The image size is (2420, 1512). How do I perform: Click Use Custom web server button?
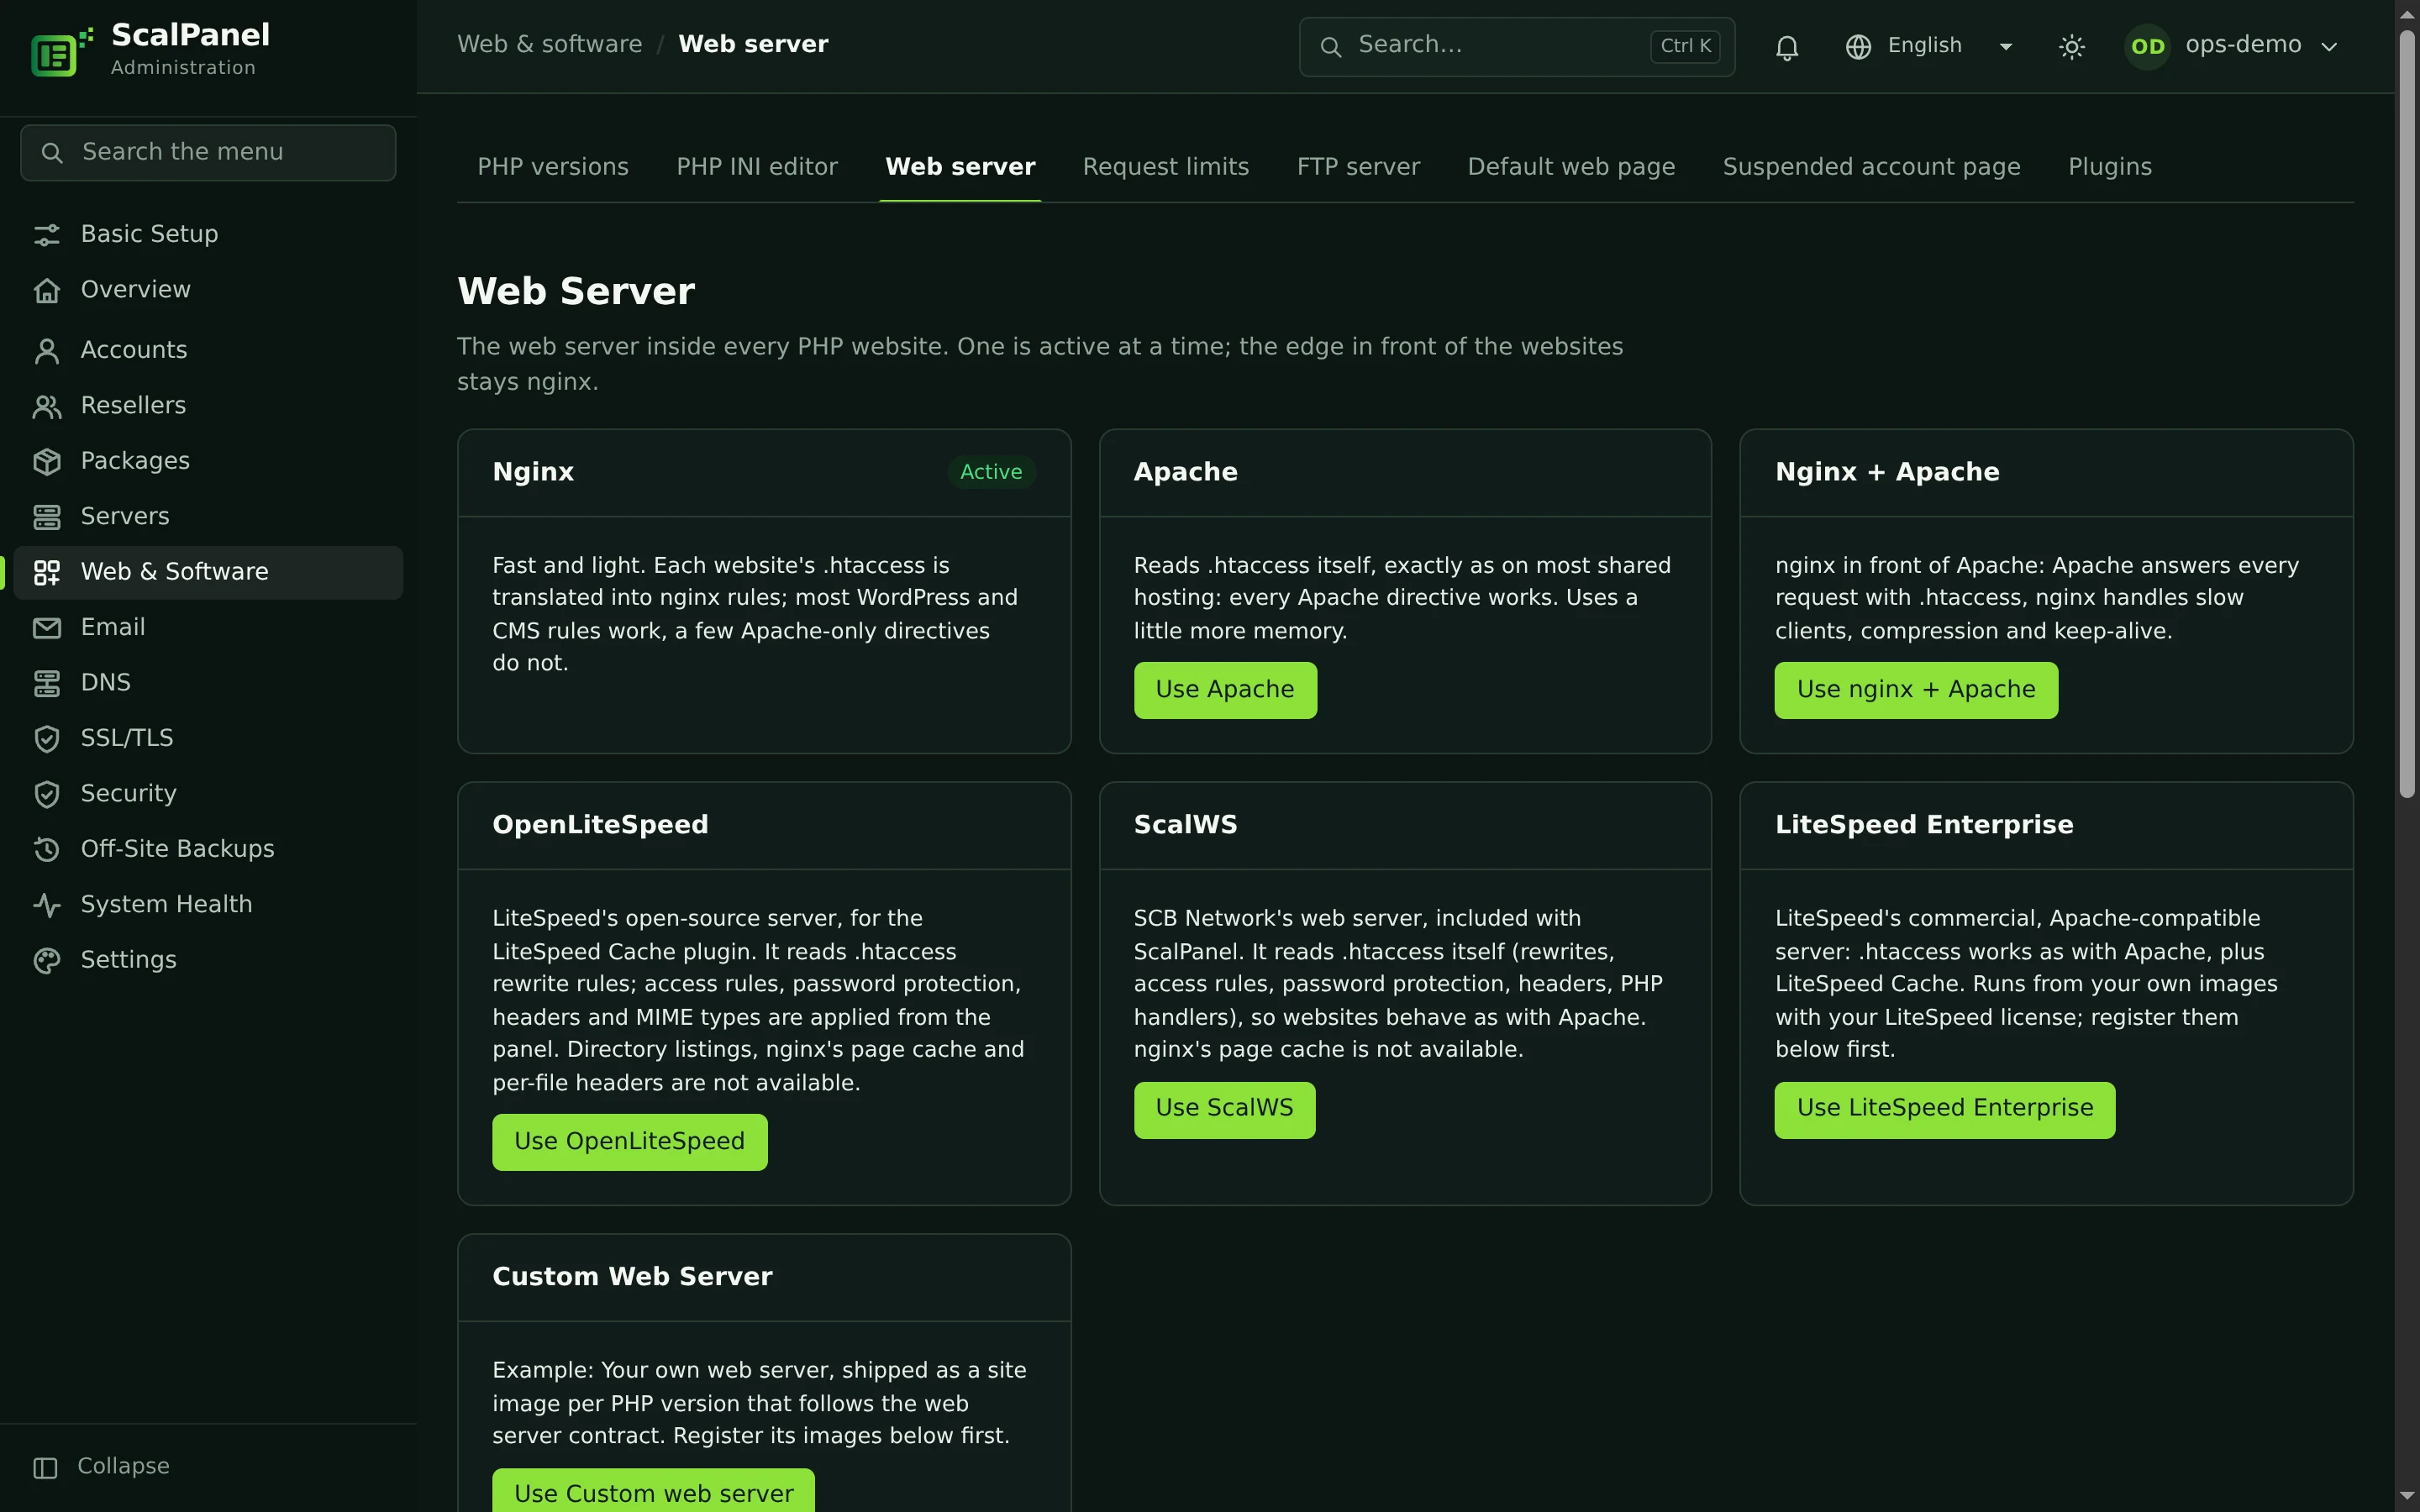654,1491
